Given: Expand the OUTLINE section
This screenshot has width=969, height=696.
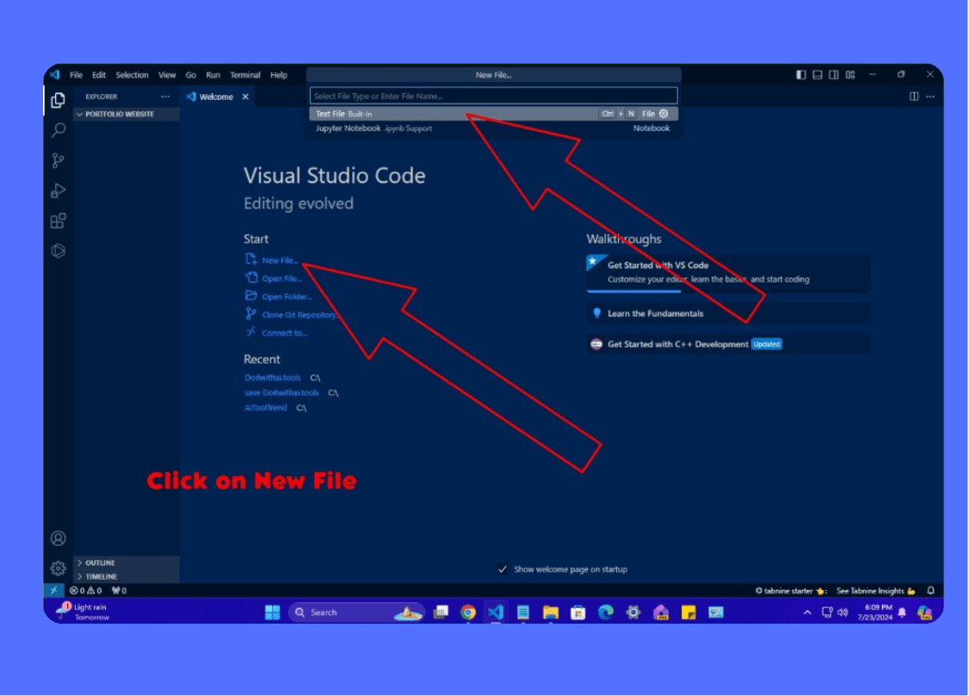Looking at the screenshot, I should (x=127, y=562).
